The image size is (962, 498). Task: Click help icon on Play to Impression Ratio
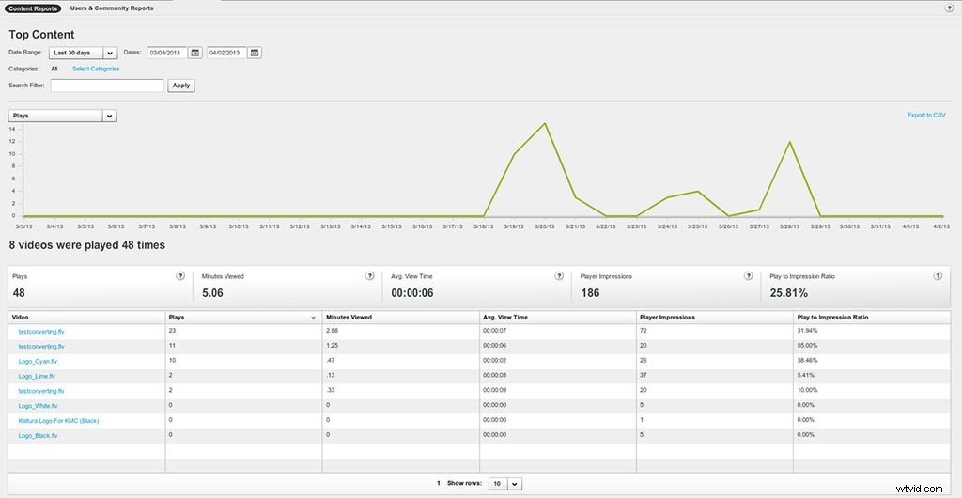point(938,276)
